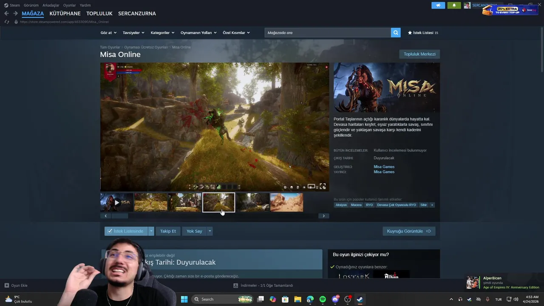Open Oynaması Ücretsiz Oyunları breadcrumb
Image resolution: width=544 pixels, height=306 pixels.
pos(146,47)
